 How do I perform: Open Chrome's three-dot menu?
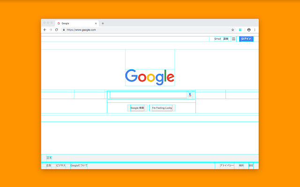(x=255, y=30)
